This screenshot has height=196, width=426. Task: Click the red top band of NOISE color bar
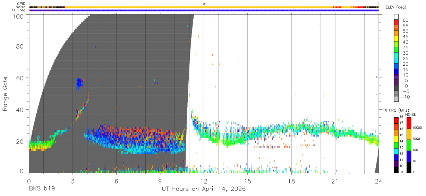(409, 123)
